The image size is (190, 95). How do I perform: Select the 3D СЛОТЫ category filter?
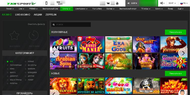[31, 65]
